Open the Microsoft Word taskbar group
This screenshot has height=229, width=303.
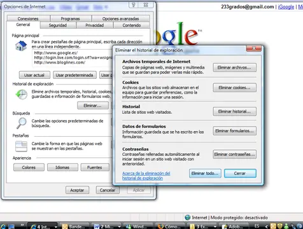(x=107, y=226)
